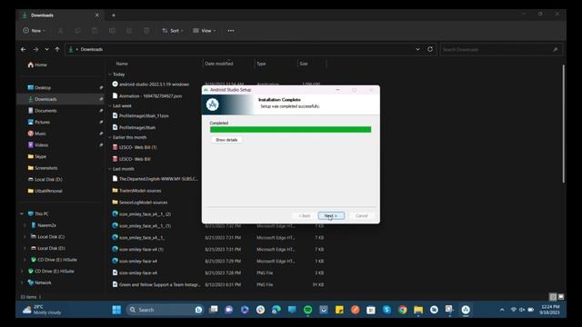Open the weather widget on taskbar
This screenshot has height=327, width=582.
42,310
